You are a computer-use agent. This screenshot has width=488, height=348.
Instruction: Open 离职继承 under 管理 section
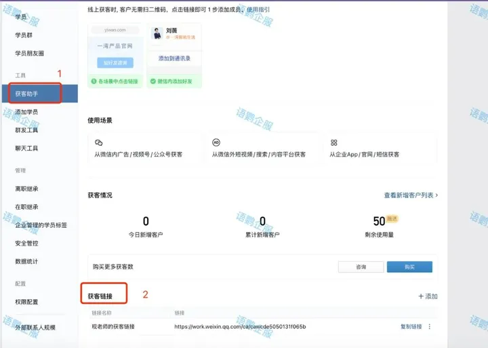pyautogui.click(x=27, y=189)
